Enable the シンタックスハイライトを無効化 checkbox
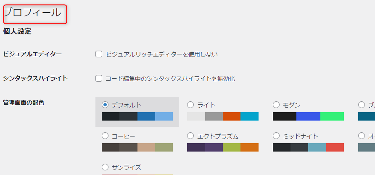Screen dimensions: 375x175 tap(99, 78)
